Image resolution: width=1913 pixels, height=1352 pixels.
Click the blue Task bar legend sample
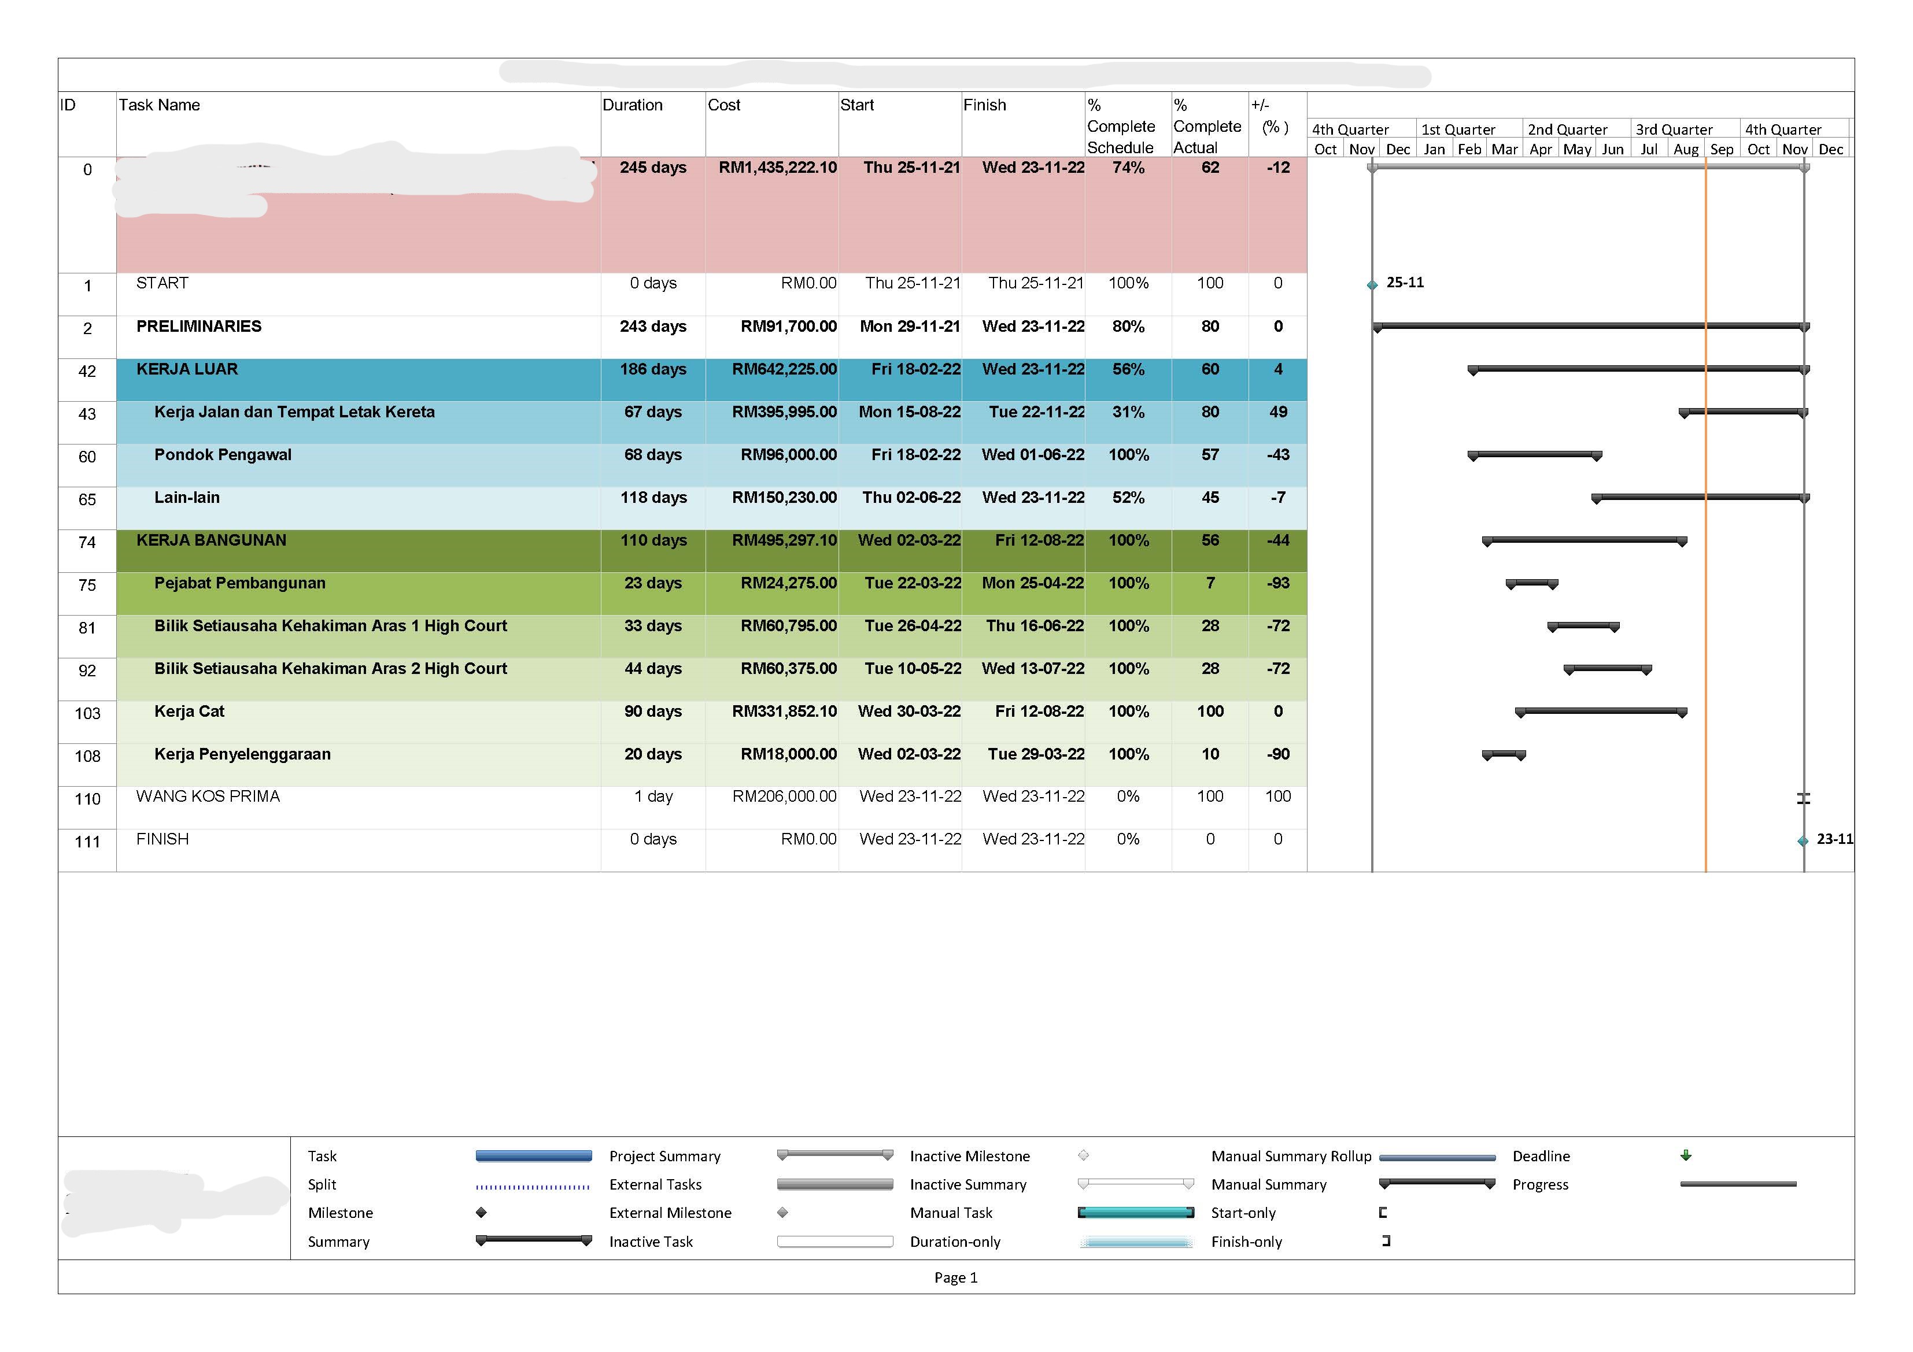point(534,1156)
